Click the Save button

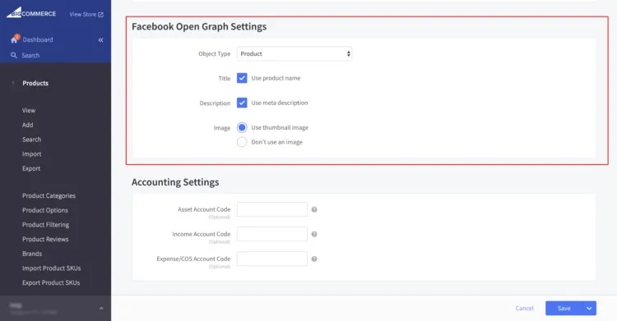point(564,309)
